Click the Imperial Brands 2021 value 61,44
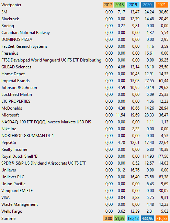 [x=163, y=81]
